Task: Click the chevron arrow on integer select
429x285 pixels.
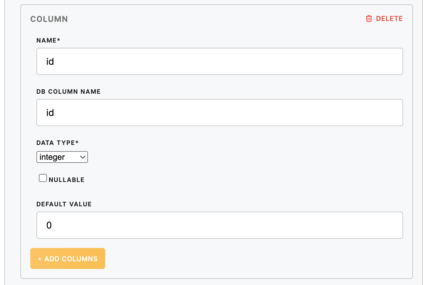Action: pyautogui.click(x=82, y=157)
